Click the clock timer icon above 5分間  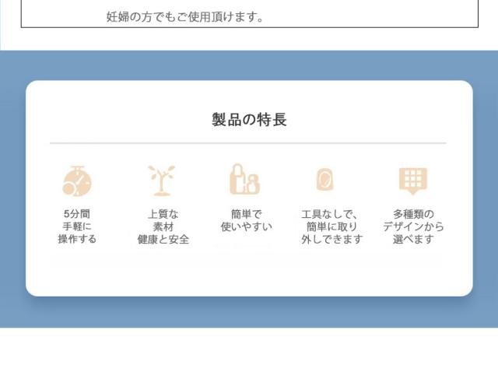point(76,181)
